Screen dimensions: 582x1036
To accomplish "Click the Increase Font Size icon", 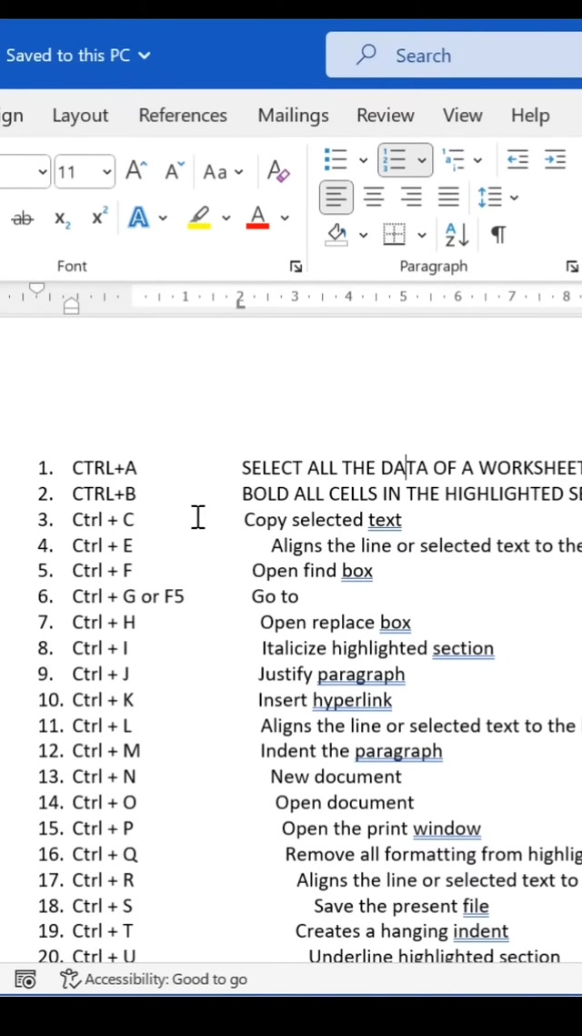I will click(x=135, y=171).
